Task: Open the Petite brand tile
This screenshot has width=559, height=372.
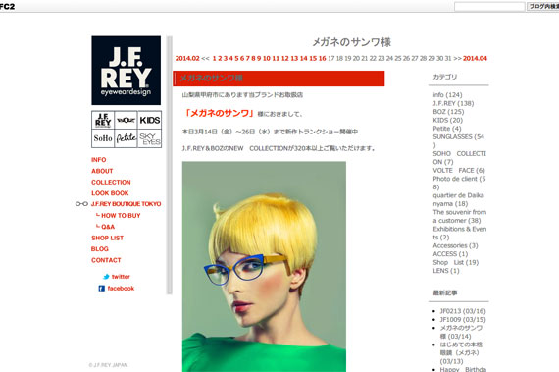Action: click(126, 138)
